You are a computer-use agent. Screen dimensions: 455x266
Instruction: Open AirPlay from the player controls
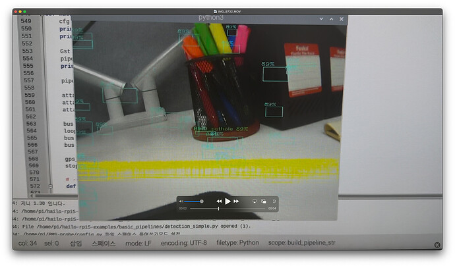point(255,201)
